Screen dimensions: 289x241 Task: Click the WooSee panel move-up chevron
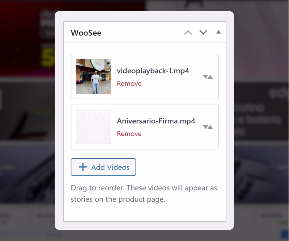(188, 33)
